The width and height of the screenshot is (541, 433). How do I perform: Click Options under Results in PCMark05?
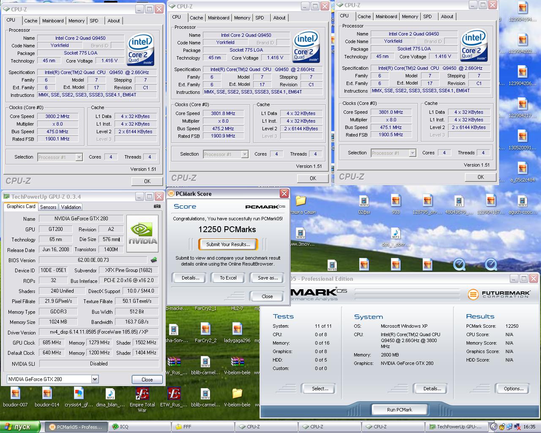(x=514, y=389)
